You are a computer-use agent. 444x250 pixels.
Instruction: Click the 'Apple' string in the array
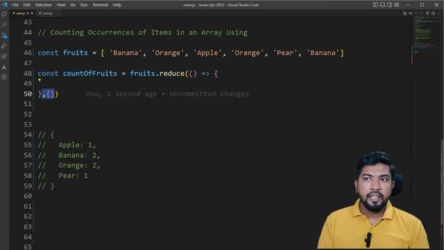(207, 53)
